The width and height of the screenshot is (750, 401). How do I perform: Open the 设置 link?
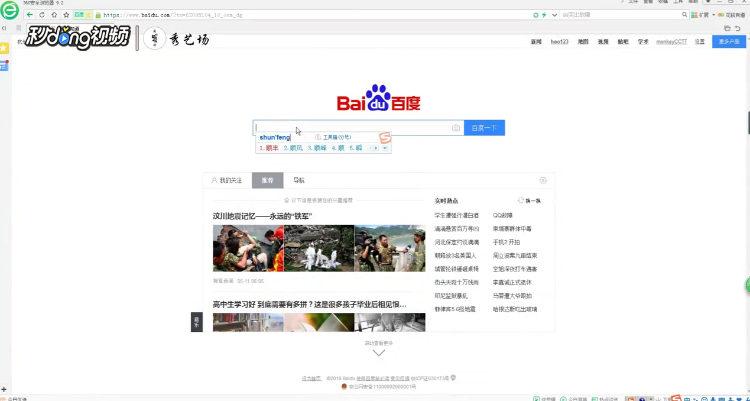click(x=700, y=42)
